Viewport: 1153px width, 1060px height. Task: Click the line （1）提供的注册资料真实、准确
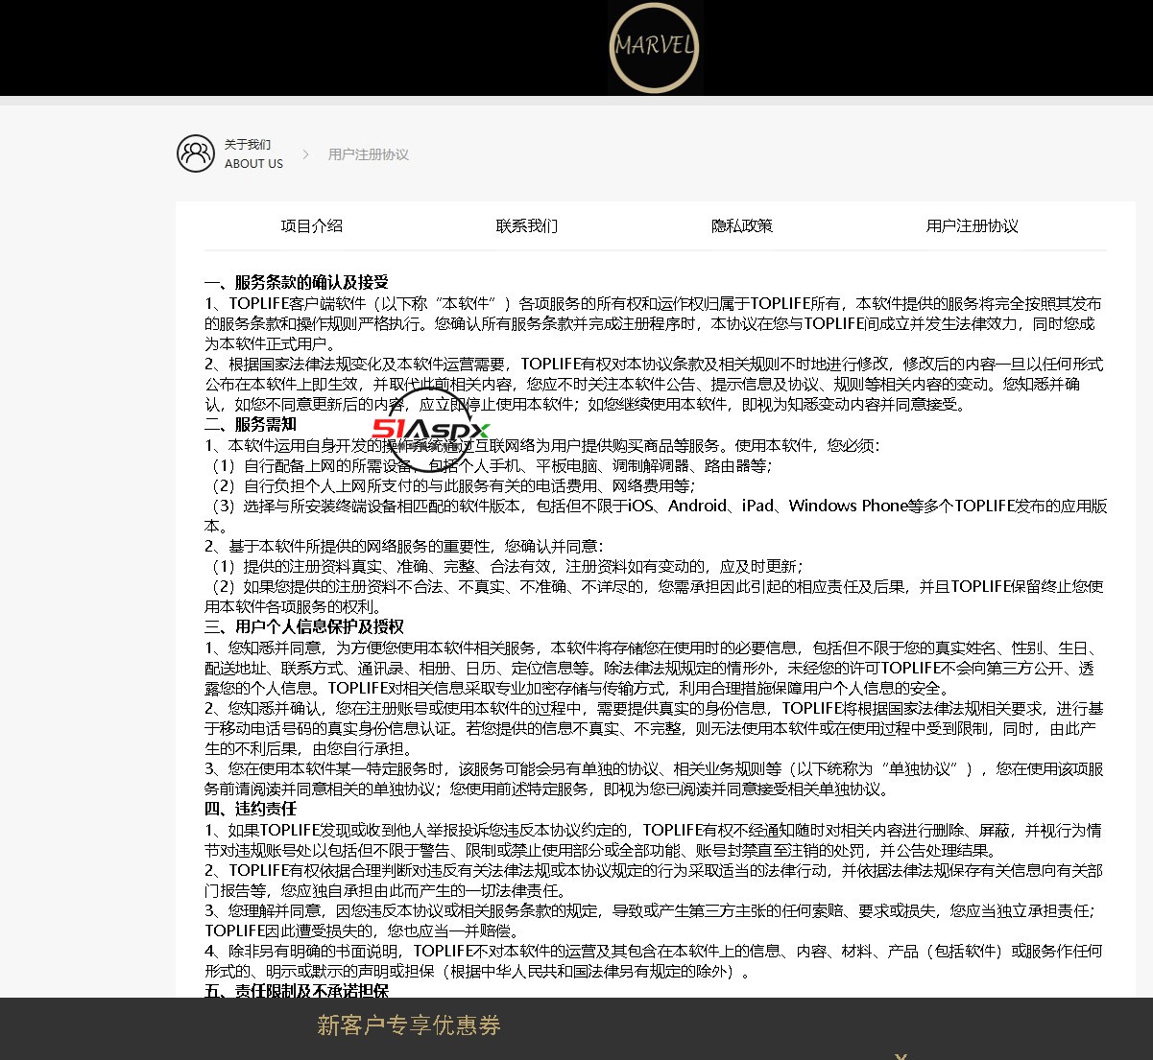click(x=504, y=566)
